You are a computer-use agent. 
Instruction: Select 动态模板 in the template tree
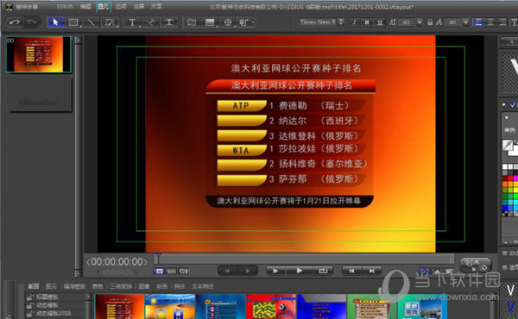[x=47, y=305]
